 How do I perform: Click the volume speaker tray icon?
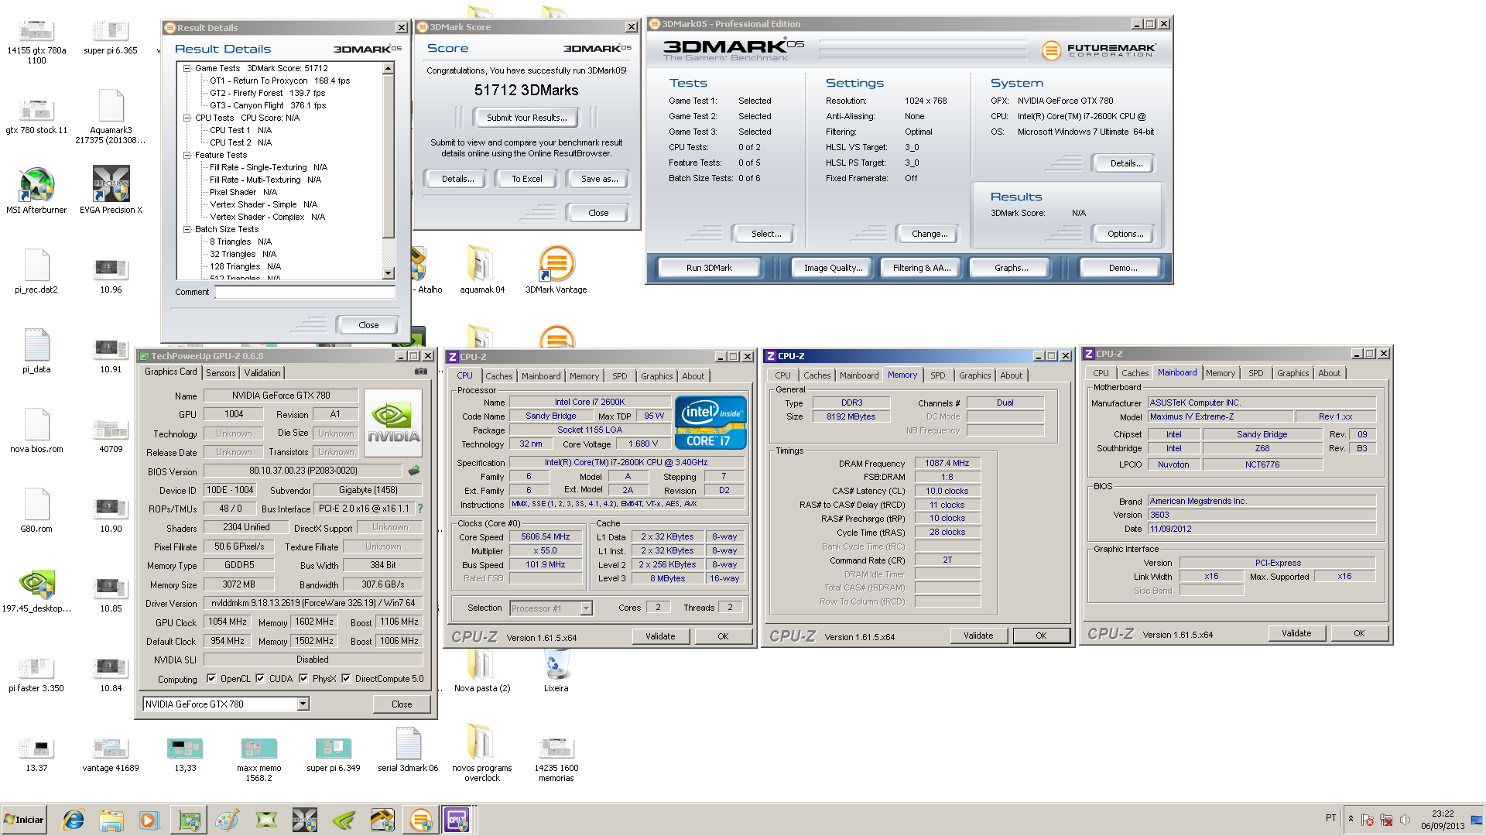coord(1405,820)
